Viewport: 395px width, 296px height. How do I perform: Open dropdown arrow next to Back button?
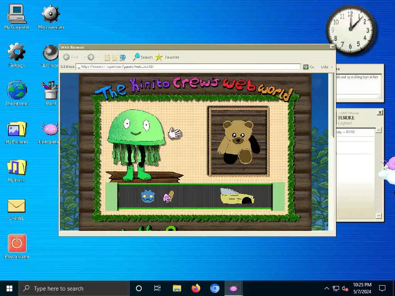click(84, 57)
